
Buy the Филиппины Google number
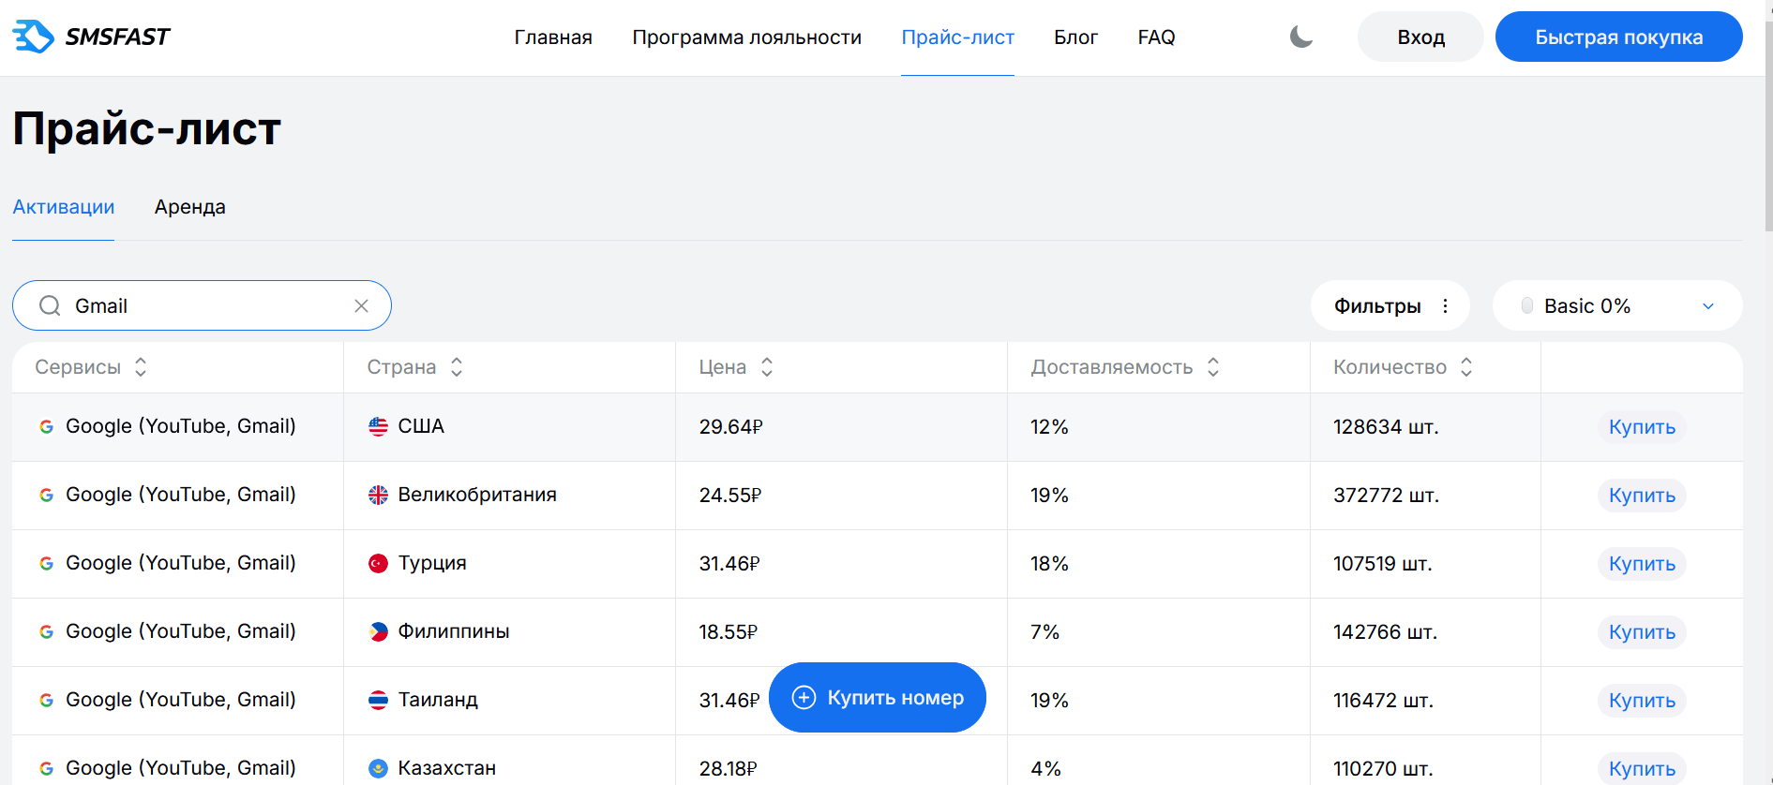tap(1642, 632)
